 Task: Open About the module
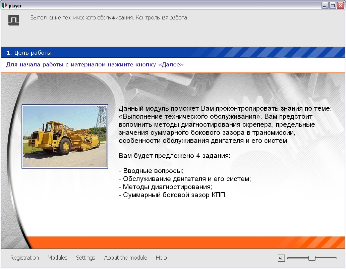click(125, 258)
